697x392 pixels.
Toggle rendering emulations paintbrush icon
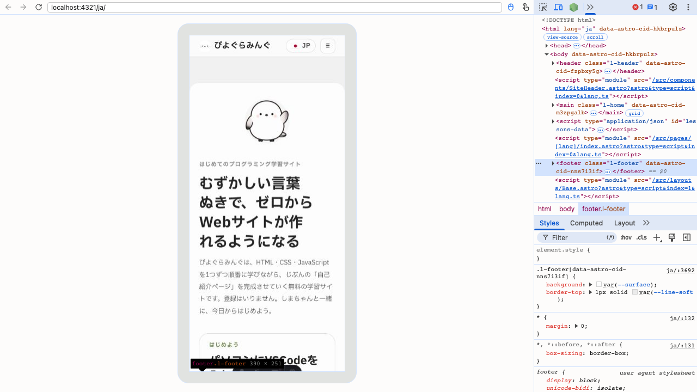(x=672, y=238)
